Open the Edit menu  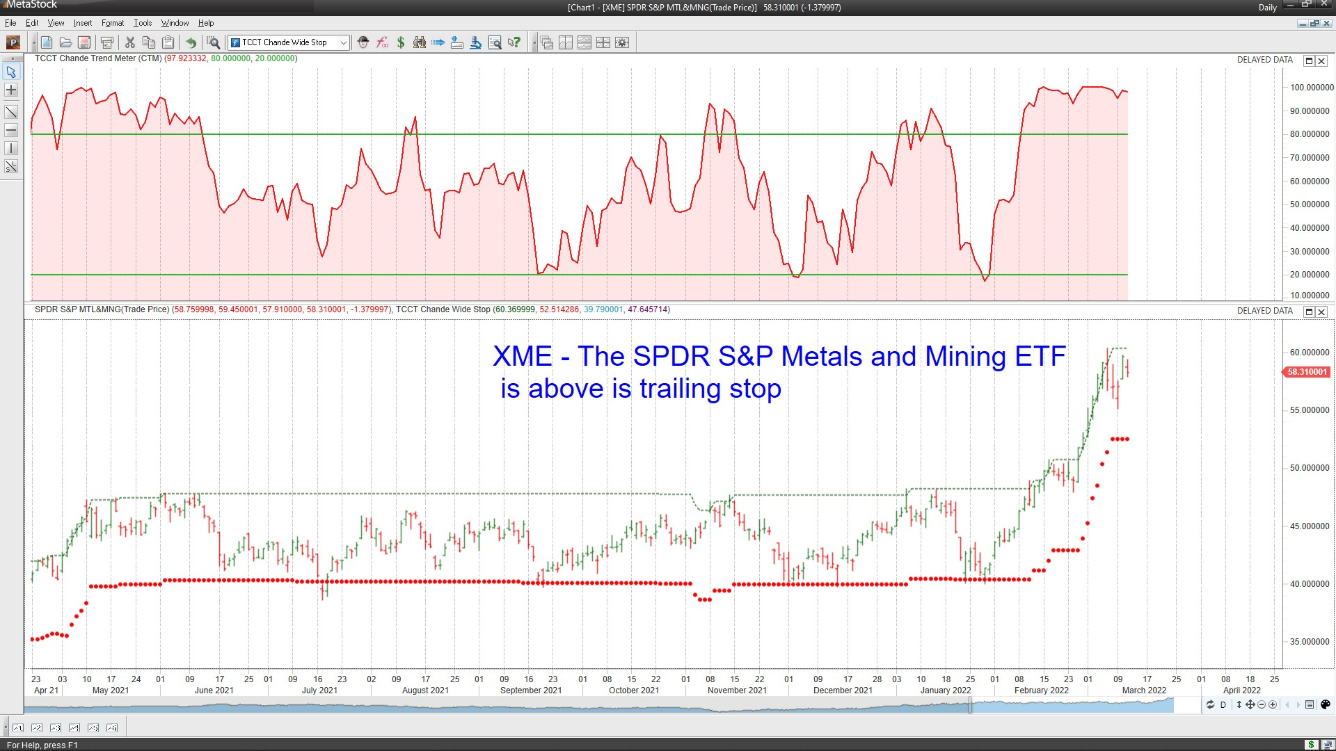pyautogui.click(x=32, y=23)
